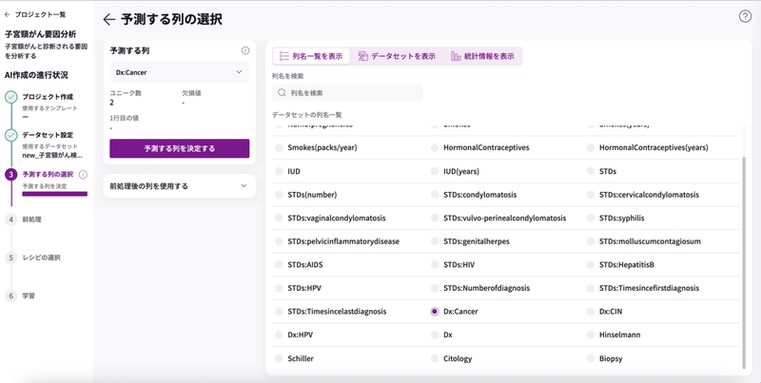Select the STDs:HIV radio button
Screen dimensions: 761x383
435,265
